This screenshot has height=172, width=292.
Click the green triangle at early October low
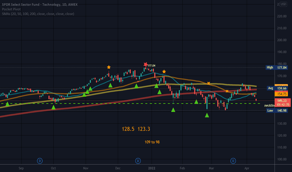click(x=54, y=107)
